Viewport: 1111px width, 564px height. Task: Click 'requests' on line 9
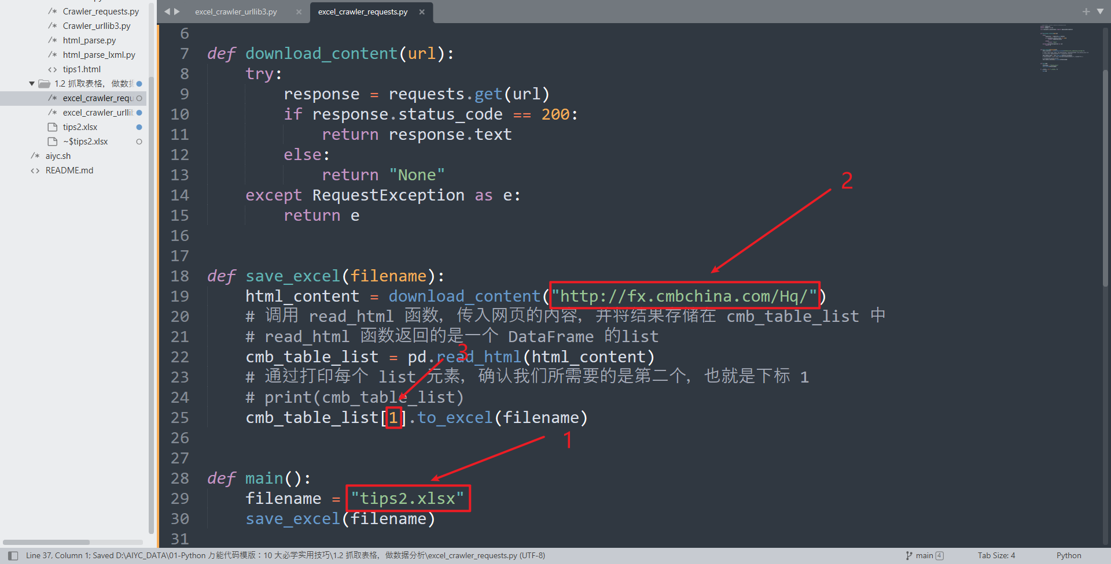[426, 94]
